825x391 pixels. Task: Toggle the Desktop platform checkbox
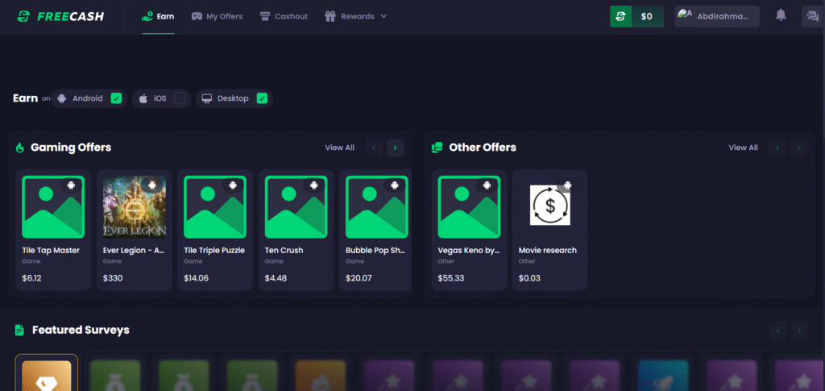click(262, 98)
